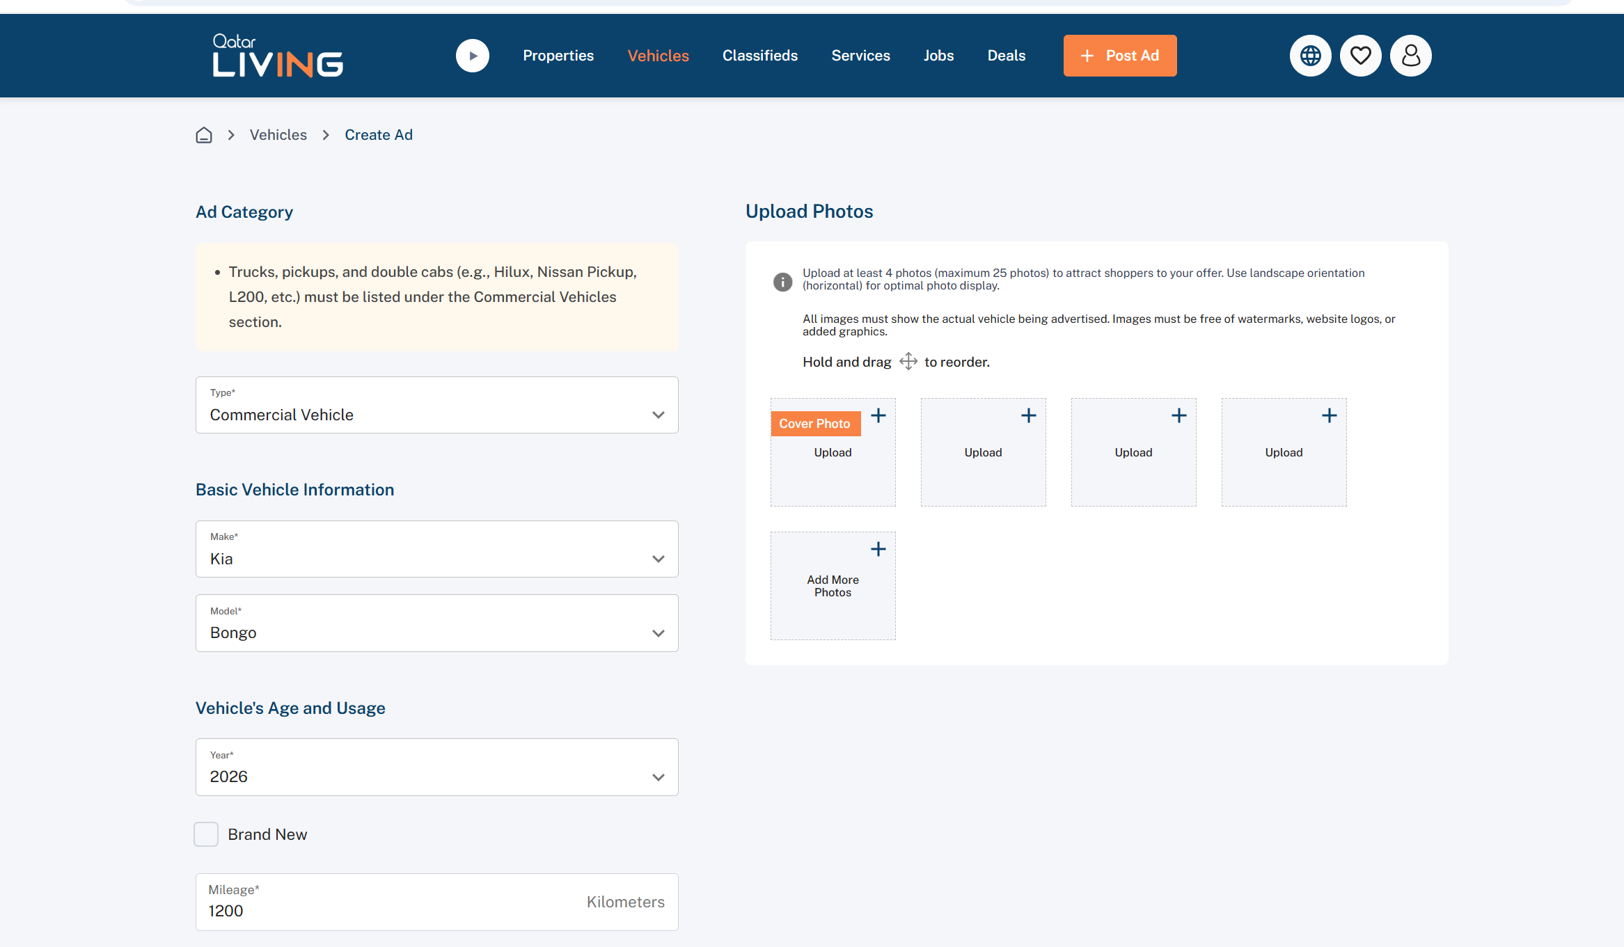Open the Classifieds menu item
The image size is (1624, 947).
click(x=760, y=56)
